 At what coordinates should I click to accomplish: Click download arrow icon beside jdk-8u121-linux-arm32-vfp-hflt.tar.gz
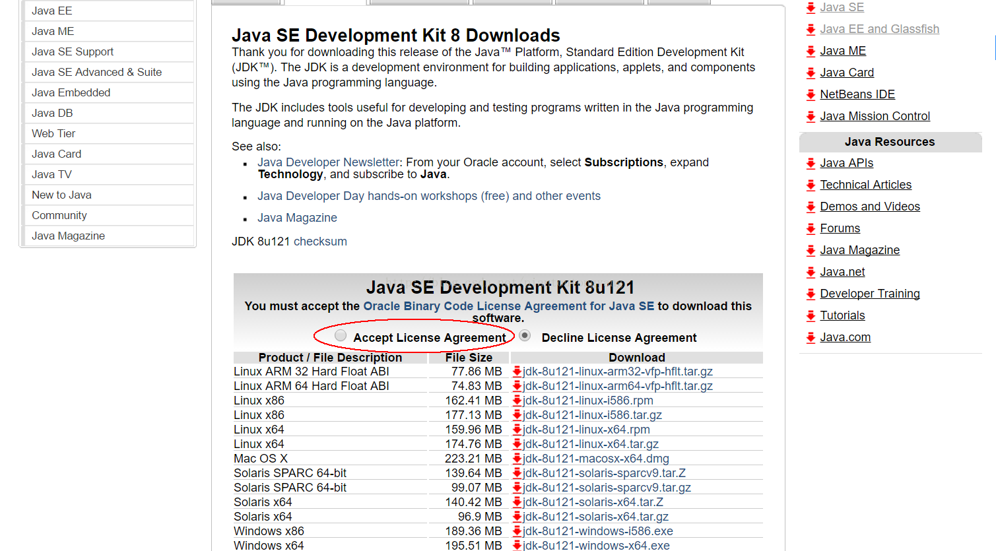tap(517, 372)
